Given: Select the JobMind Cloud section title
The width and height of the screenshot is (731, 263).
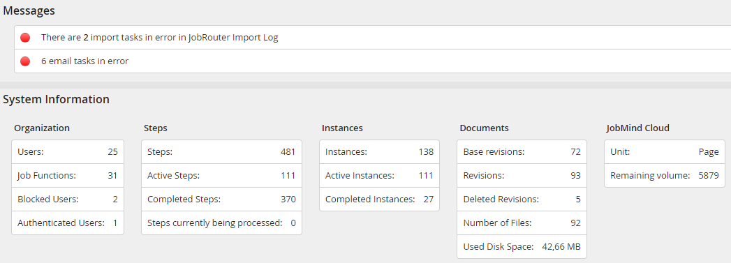Looking at the screenshot, I should [637, 128].
